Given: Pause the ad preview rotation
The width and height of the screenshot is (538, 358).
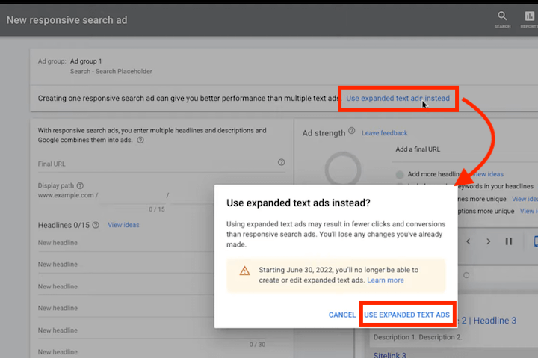Looking at the screenshot, I should [509, 241].
